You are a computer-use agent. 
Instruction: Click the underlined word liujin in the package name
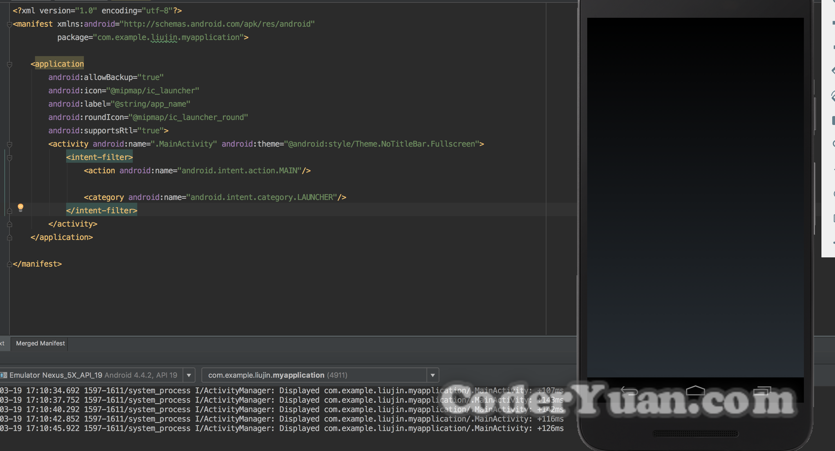coord(164,37)
